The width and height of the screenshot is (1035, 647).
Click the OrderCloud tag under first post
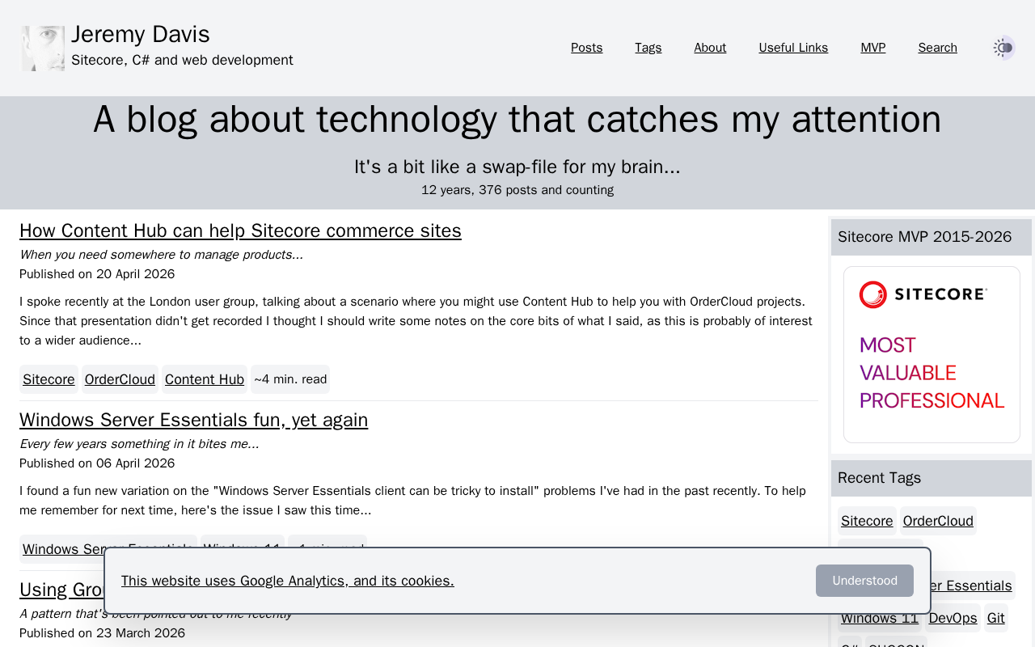click(x=120, y=379)
